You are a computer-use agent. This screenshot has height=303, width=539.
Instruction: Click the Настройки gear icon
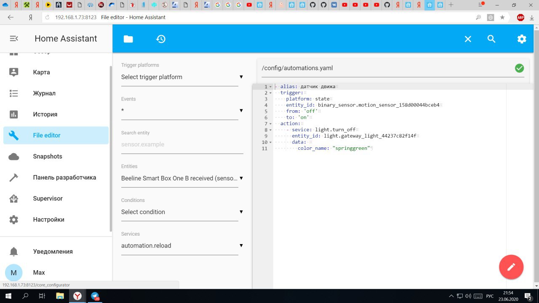point(14,219)
